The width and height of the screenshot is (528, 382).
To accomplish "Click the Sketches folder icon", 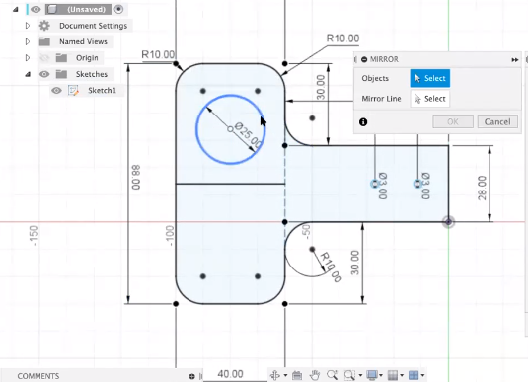I will (x=61, y=74).
